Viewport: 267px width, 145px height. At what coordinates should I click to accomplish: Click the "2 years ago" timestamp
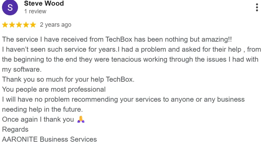56,25
